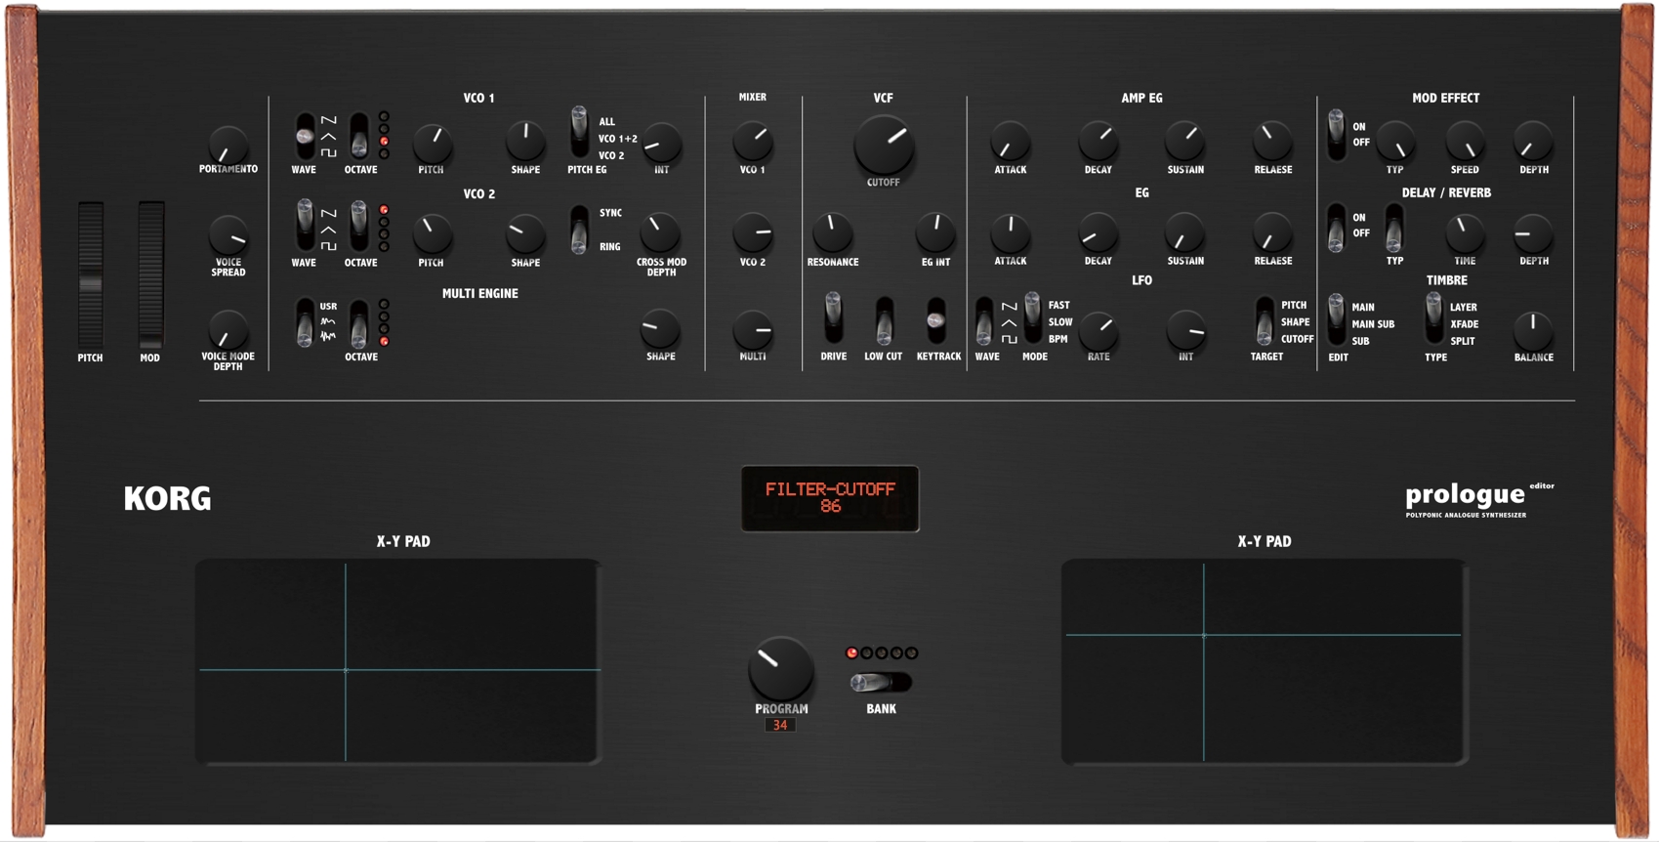Screen dimensions: 1659x842
Task: Click the FILTER-CUTOFF display screen
Action: tap(830, 498)
